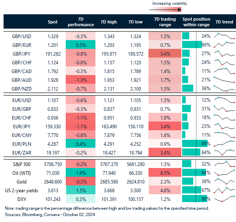
Task: Click the 7D trend column header
Action: [x=224, y=22]
